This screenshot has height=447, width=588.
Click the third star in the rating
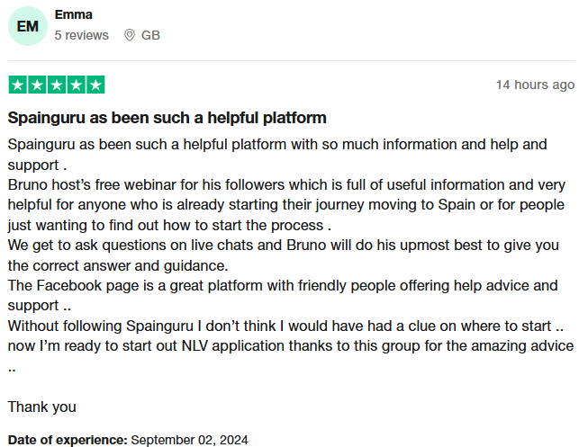[57, 85]
